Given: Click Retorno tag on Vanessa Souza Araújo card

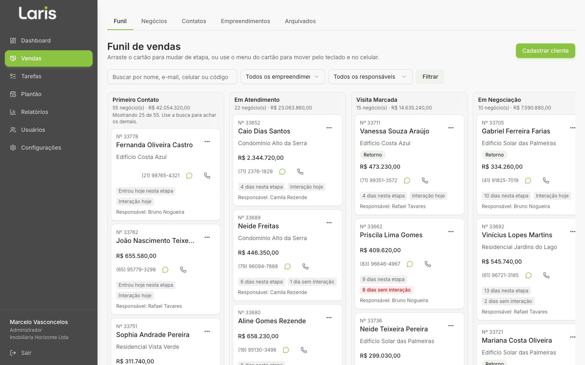Looking at the screenshot, I should click(373, 155).
